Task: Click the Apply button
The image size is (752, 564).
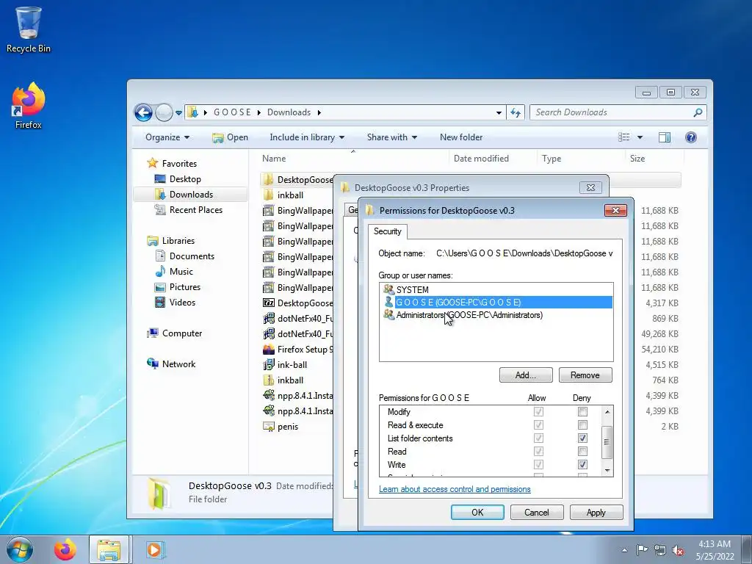Action: pos(596,512)
